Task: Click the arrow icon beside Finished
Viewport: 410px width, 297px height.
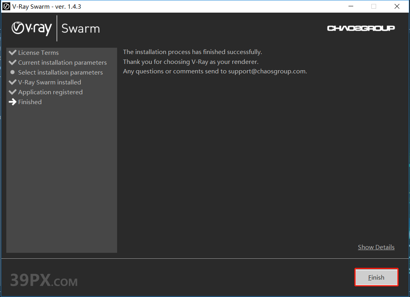Action: click(x=13, y=102)
